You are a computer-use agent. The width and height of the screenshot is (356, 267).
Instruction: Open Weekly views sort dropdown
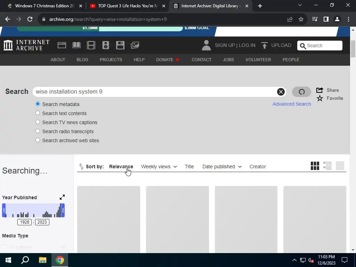click(159, 167)
